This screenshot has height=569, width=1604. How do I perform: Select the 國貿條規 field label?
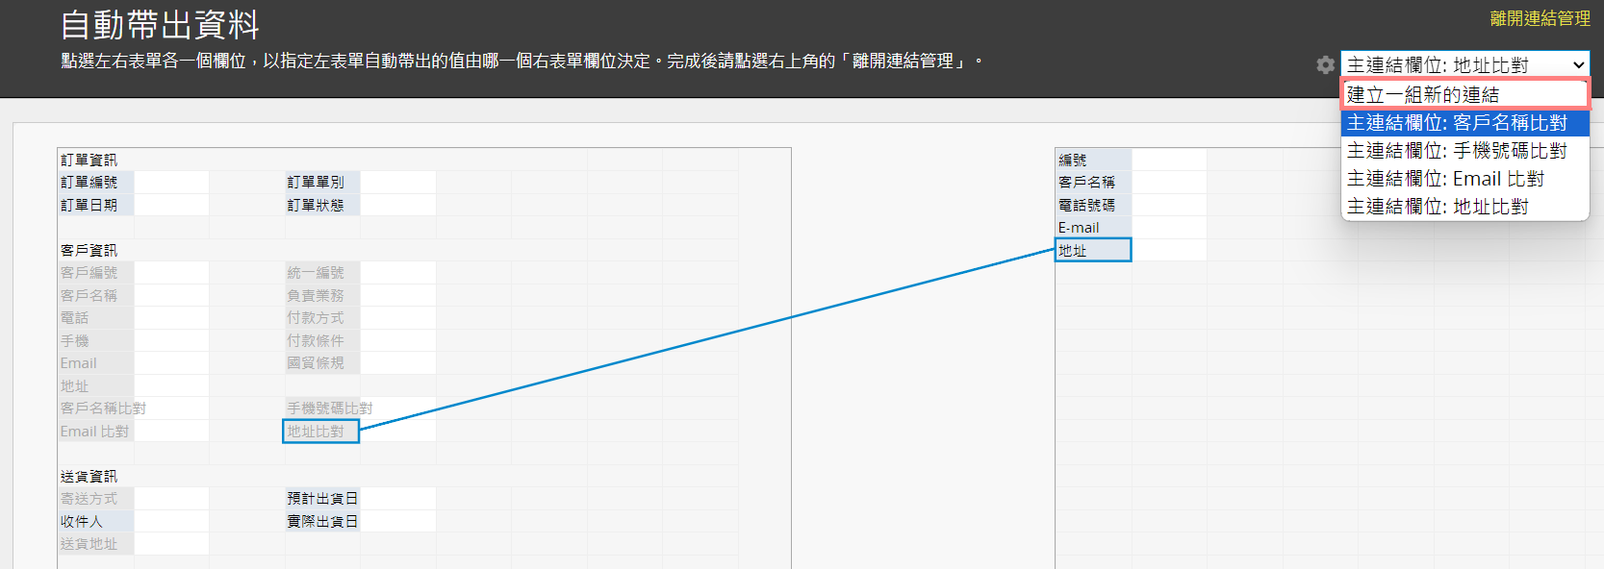[322, 363]
